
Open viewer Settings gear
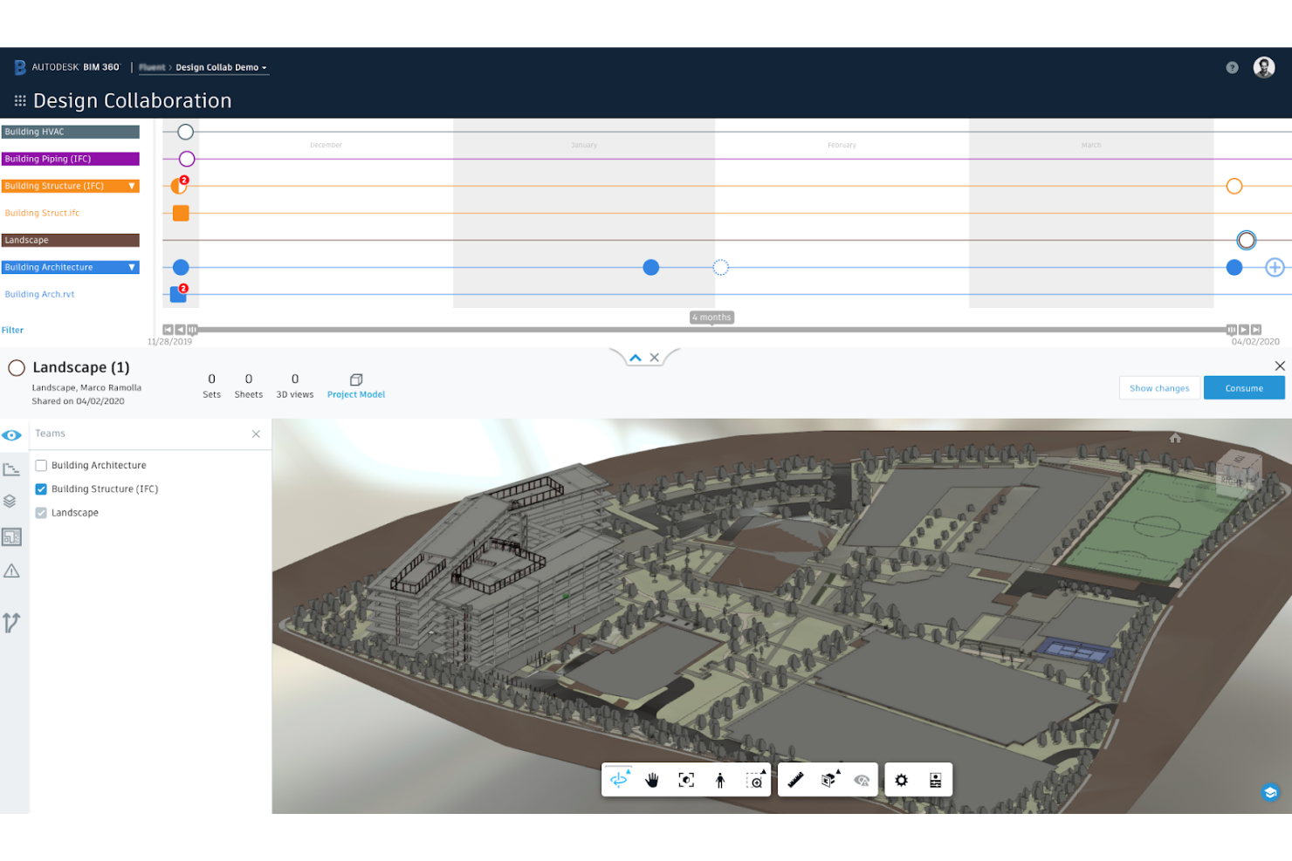click(x=901, y=780)
